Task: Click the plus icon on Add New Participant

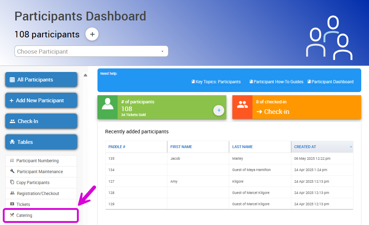Action: tap(11, 100)
